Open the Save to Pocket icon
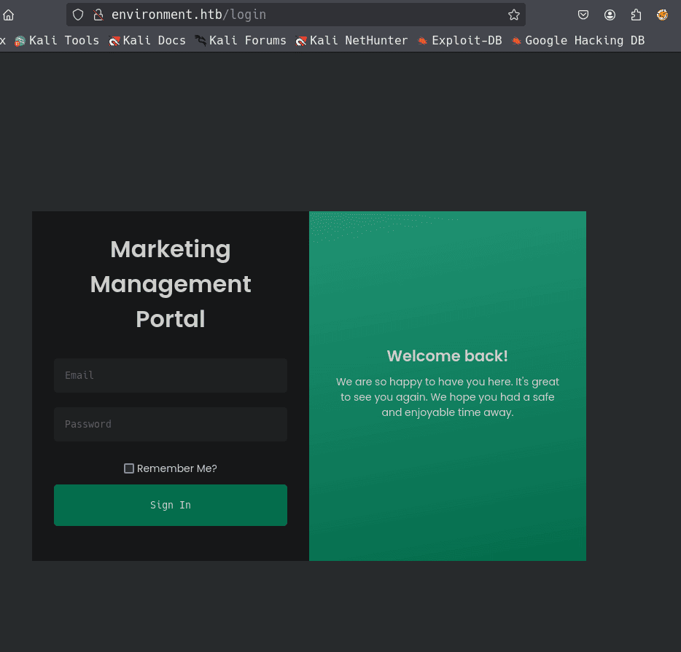This screenshot has width=681, height=652. [x=583, y=15]
